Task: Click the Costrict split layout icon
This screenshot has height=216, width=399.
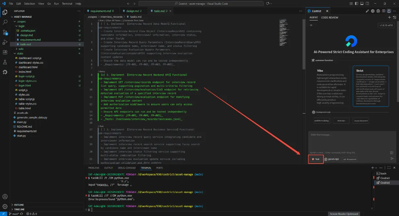Action: (x=383, y=11)
